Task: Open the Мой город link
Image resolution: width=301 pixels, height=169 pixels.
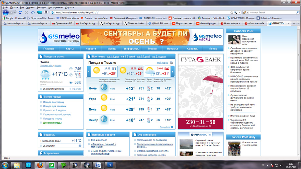Action: click(163, 63)
